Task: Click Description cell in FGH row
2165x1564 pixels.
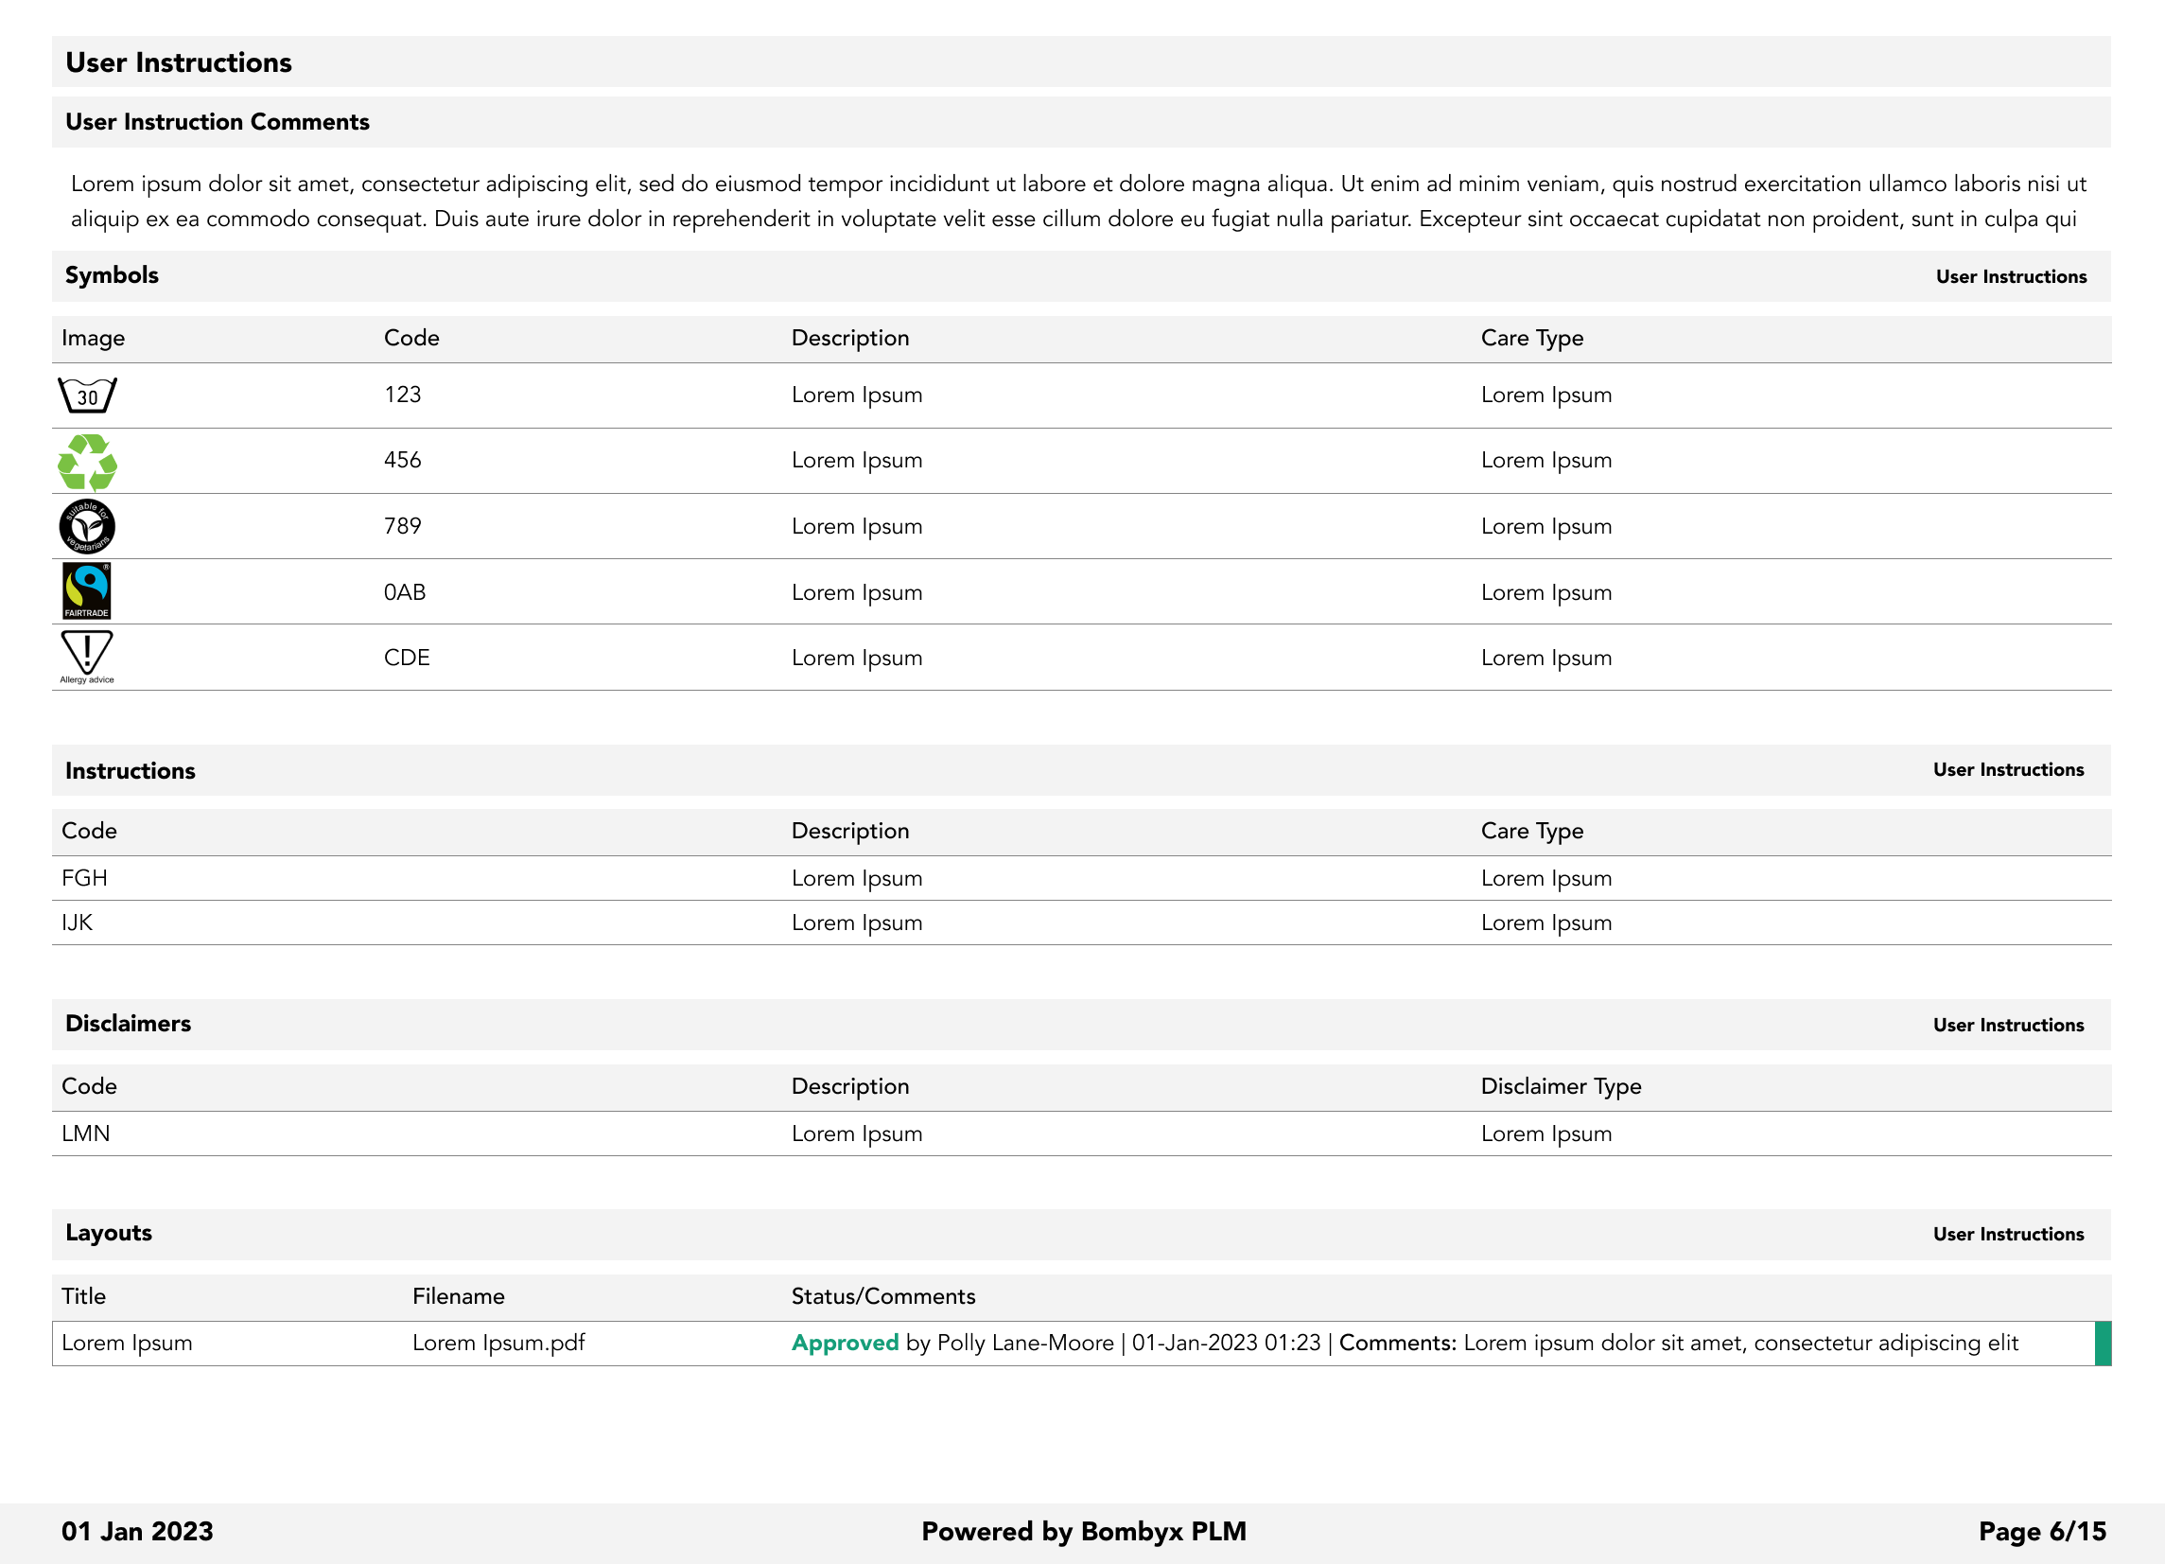Action: pos(857,878)
